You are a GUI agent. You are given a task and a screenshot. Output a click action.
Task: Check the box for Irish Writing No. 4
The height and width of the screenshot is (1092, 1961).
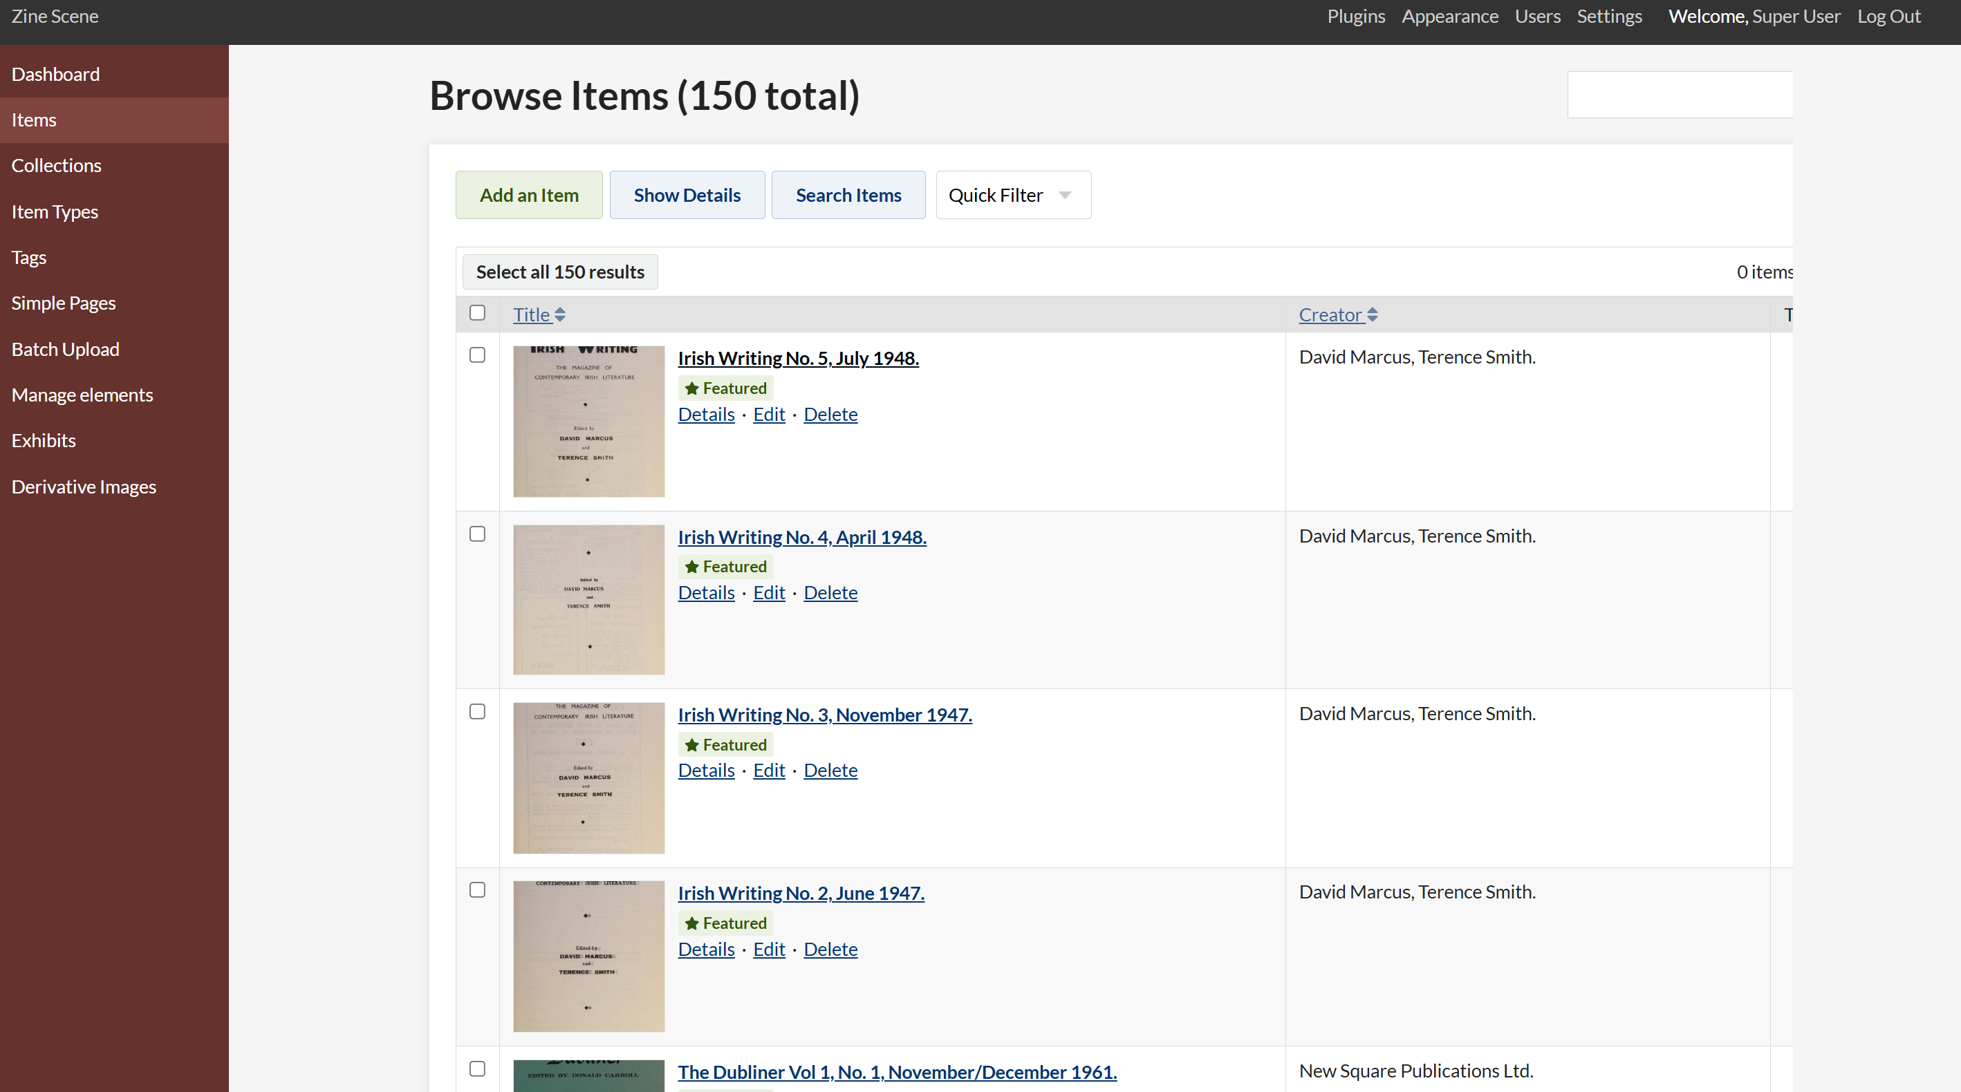(477, 534)
